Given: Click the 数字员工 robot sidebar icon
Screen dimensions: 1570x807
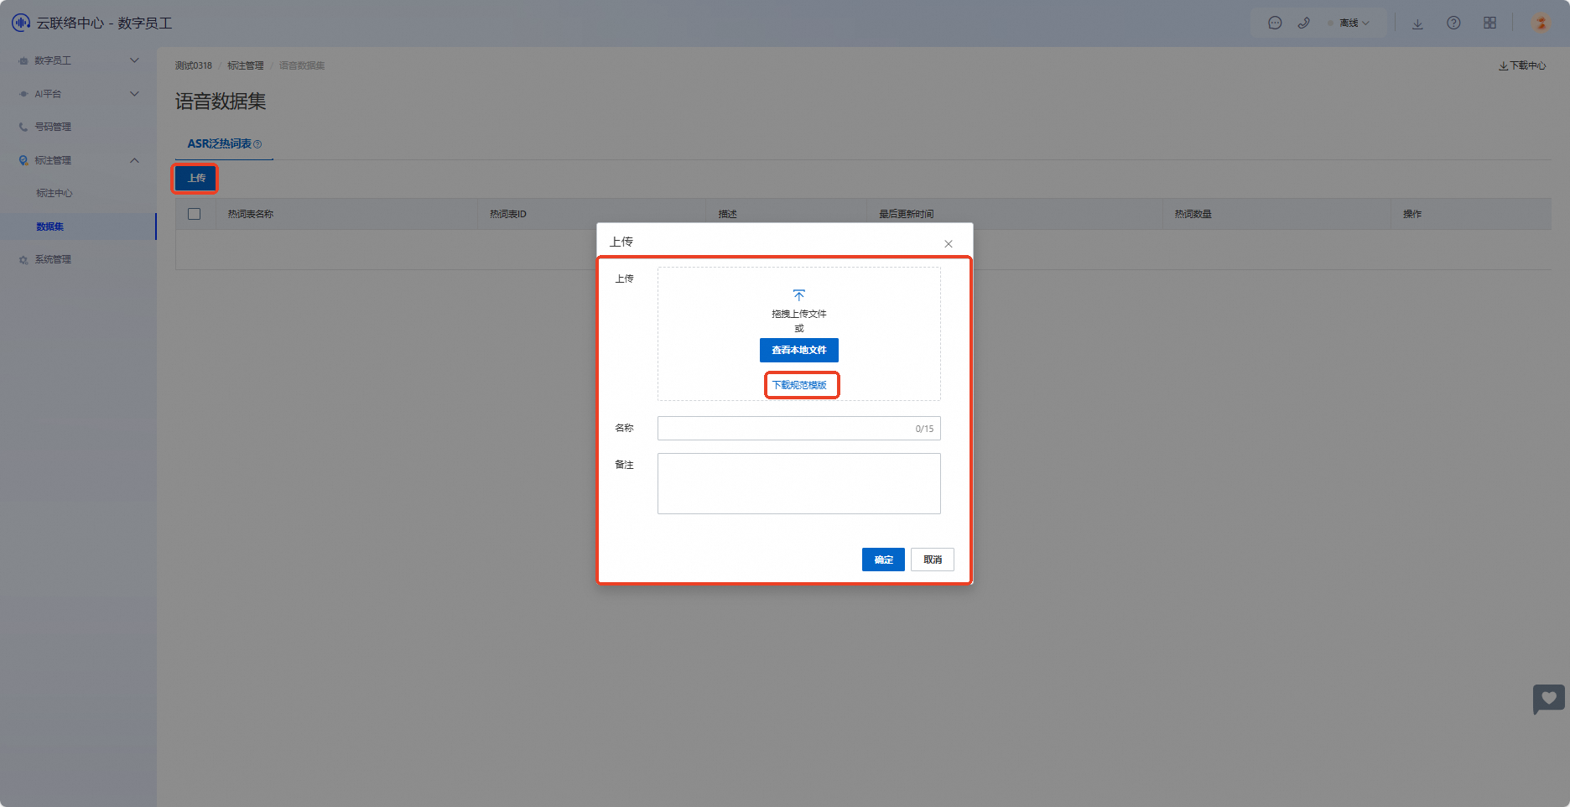Looking at the screenshot, I should [x=23, y=60].
